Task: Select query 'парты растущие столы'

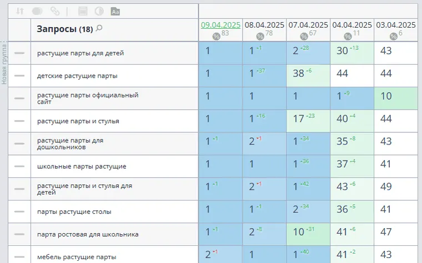Action: coord(74,212)
